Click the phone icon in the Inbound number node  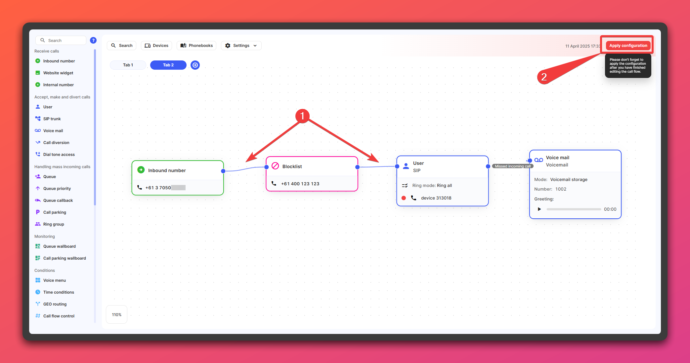[x=140, y=187]
